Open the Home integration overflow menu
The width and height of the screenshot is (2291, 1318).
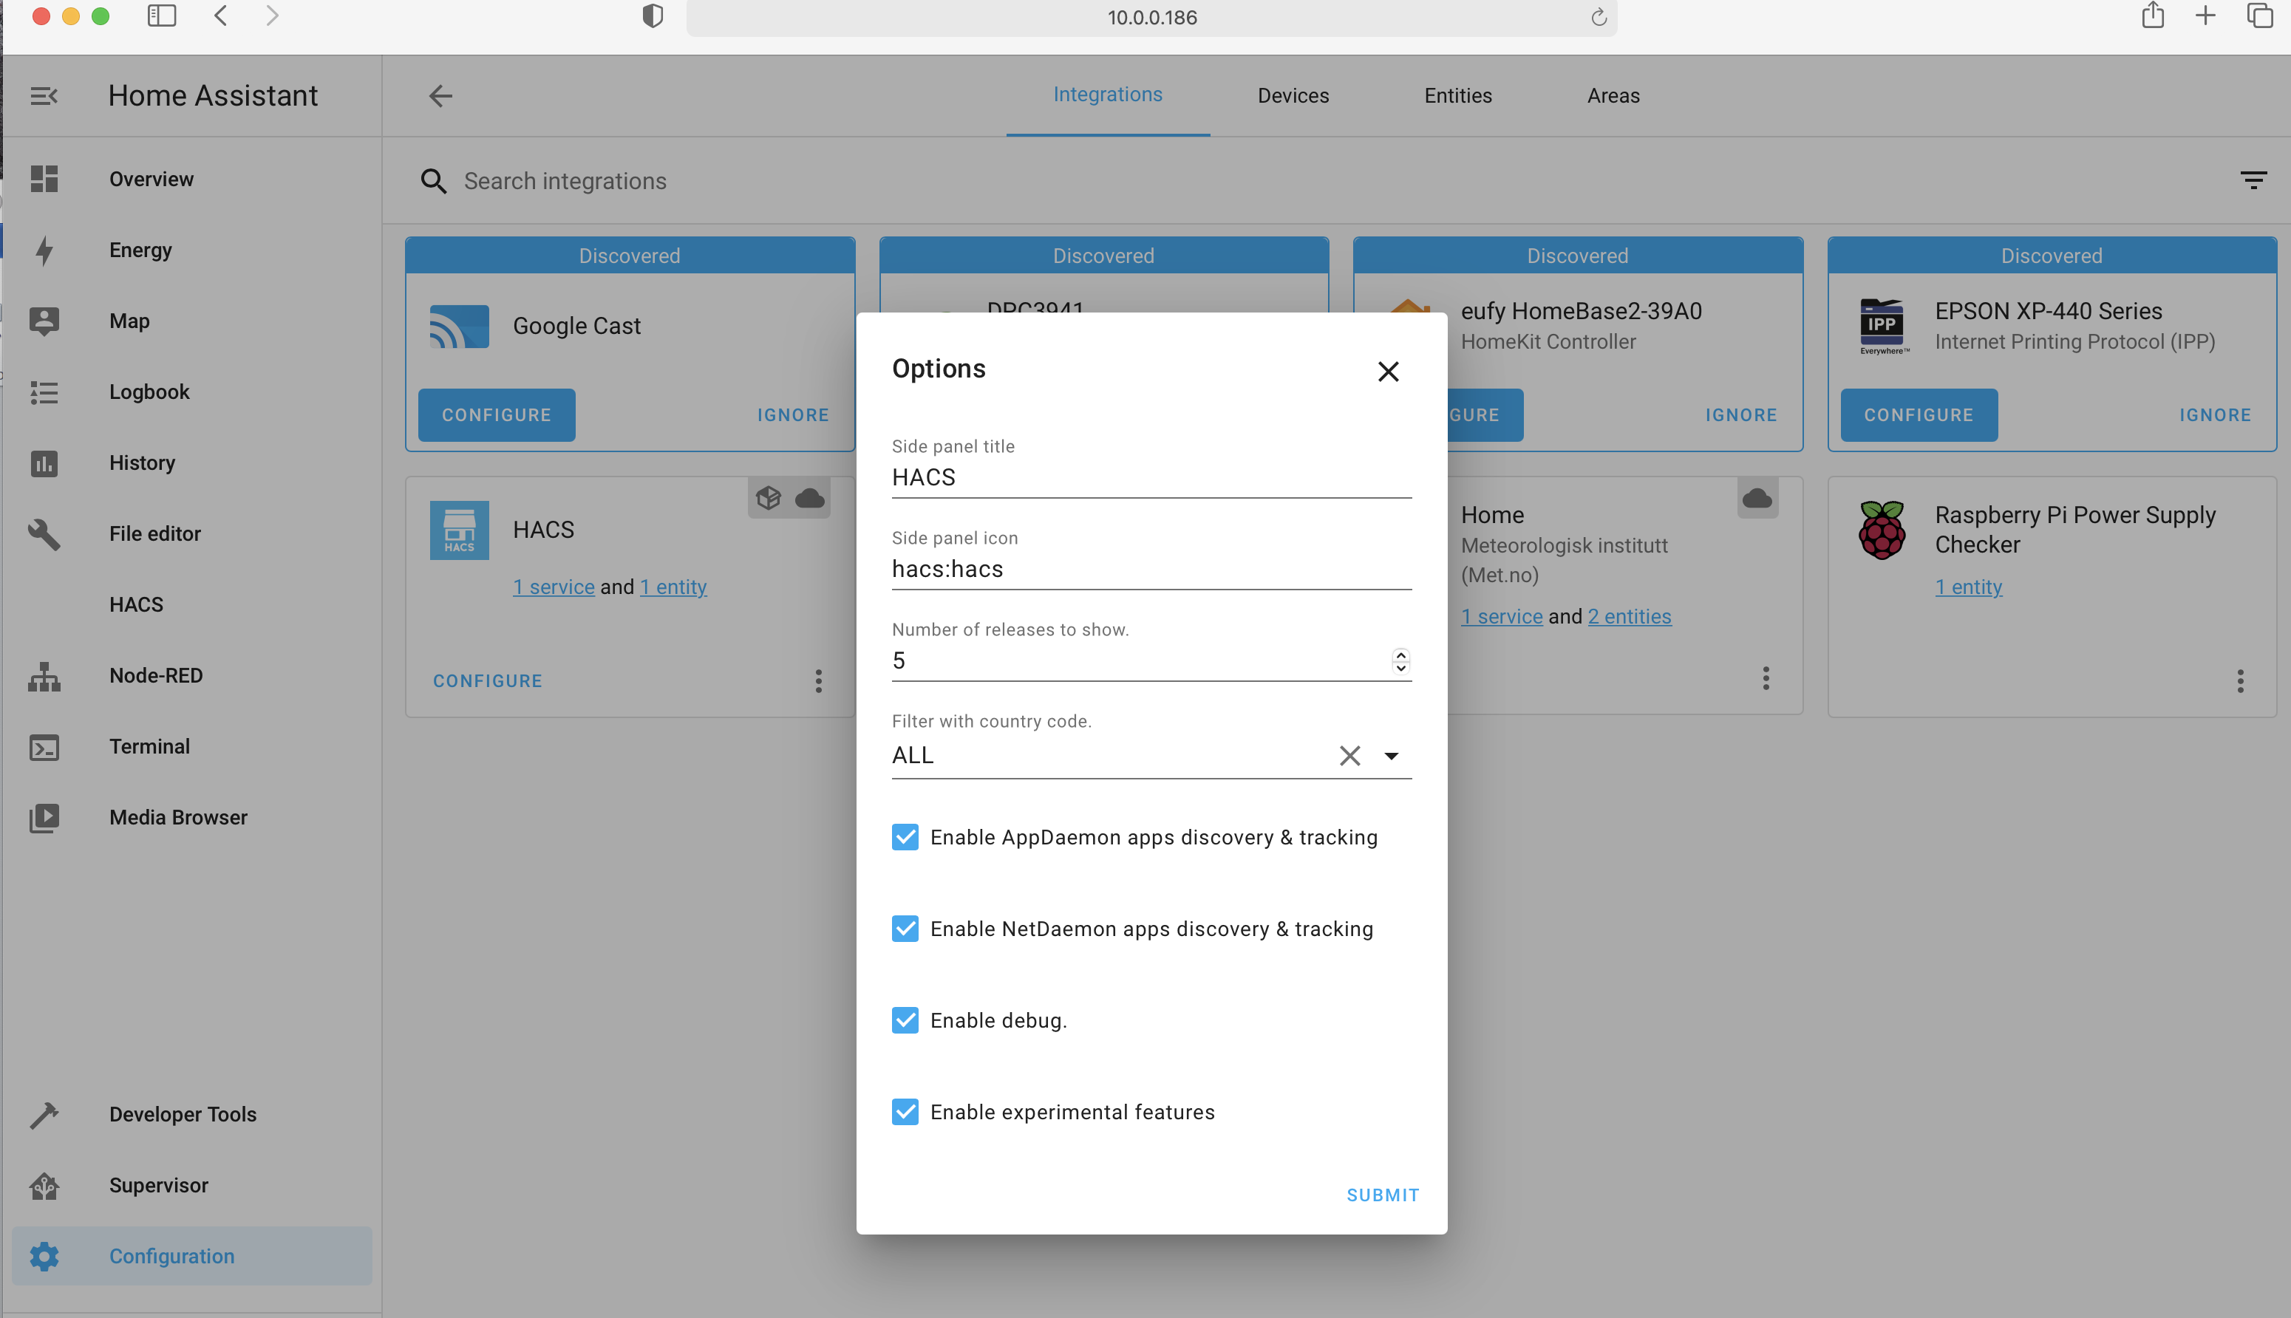[x=1766, y=677]
